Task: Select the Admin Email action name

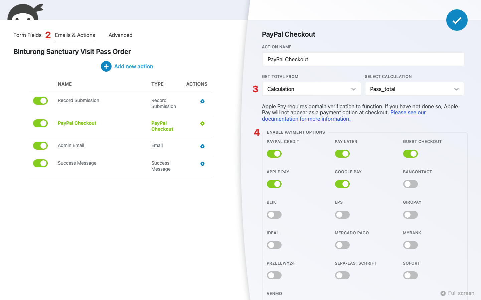Action: (71, 145)
